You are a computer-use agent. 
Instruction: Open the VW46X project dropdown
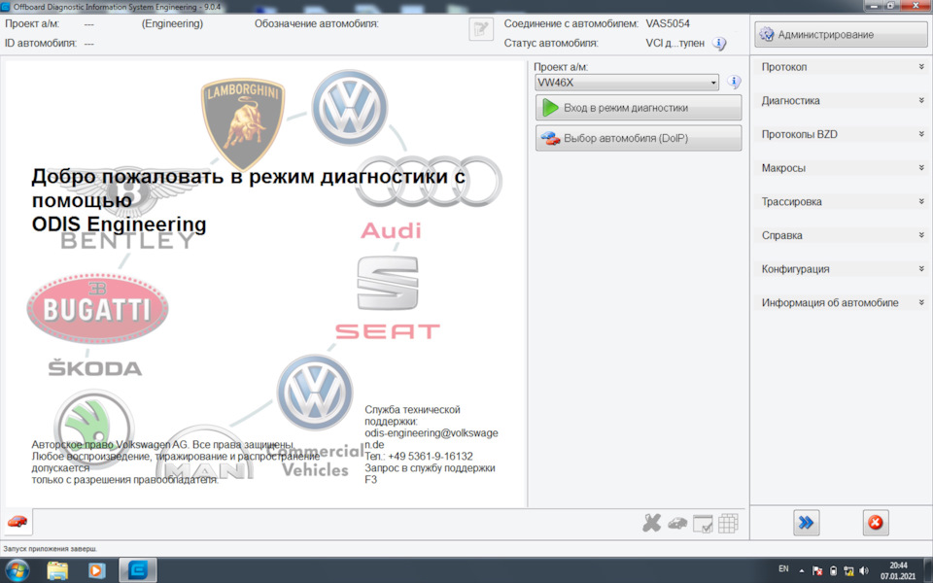[627, 83]
